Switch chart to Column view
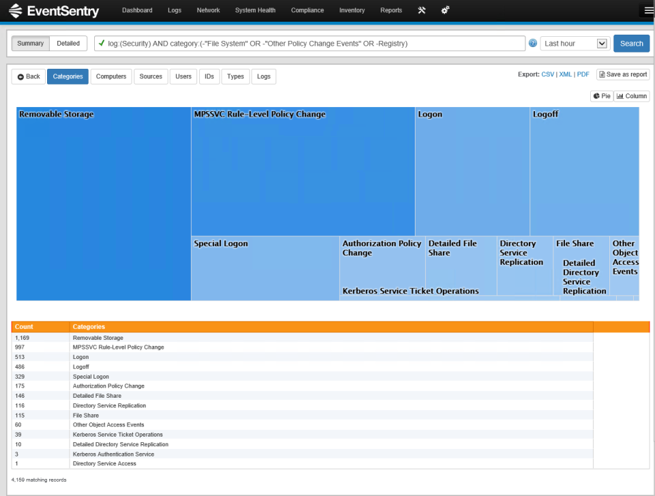655x496 pixels. pyautogui.click(x=631, y=96)
